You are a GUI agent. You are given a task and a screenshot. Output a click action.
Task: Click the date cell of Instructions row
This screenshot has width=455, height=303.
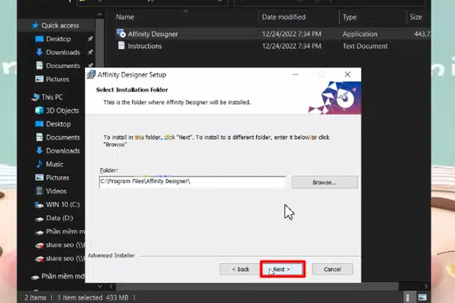291,46
